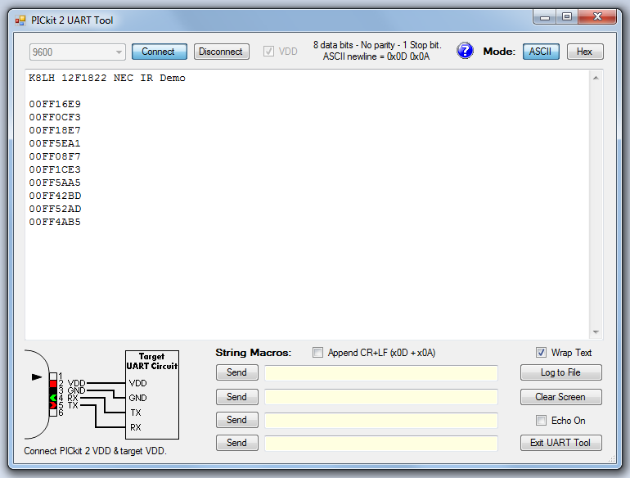
Task: Enable Append CR+LF checkbox
Action: [x=318, y=353]
